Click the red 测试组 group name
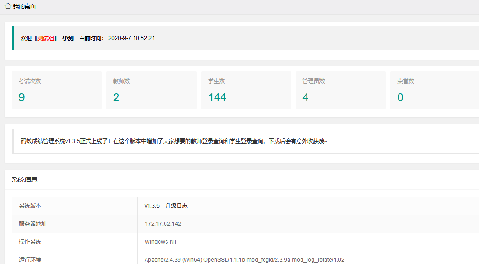The width and height of the screenshot is (479, 264). point(46,38)
